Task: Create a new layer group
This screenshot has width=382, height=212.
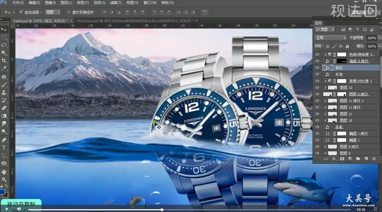Action: (358, 159)
